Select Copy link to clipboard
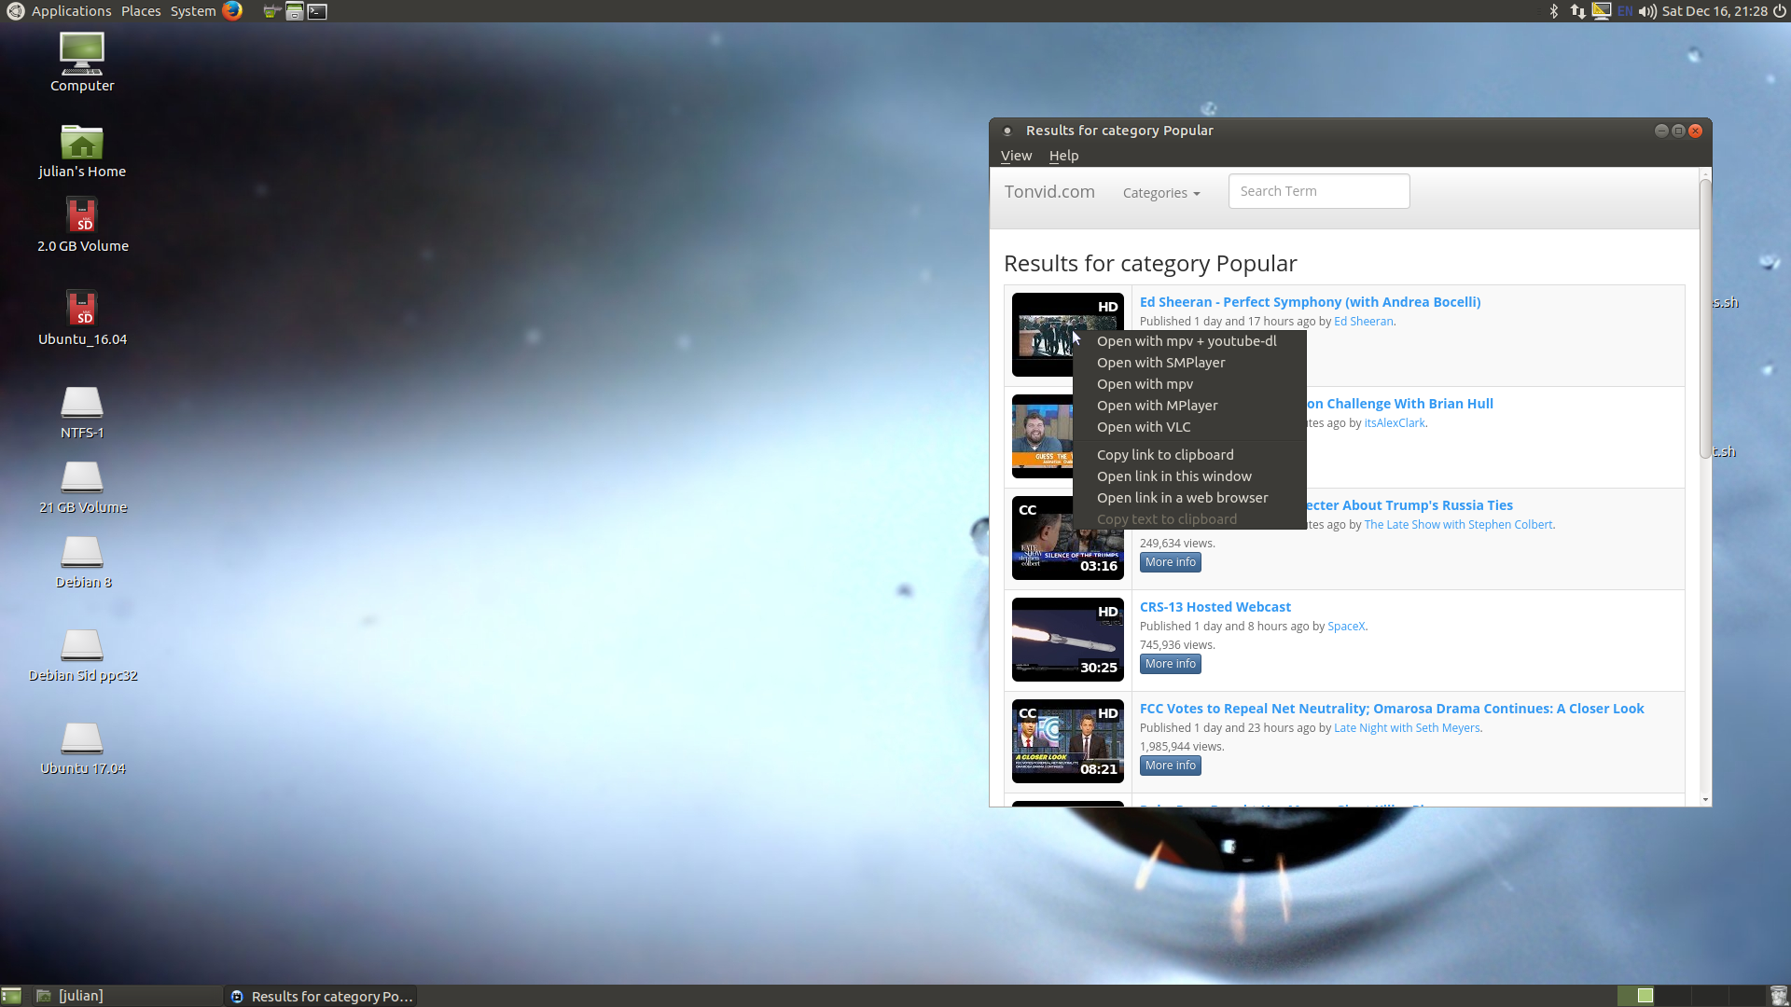1791x1007 pixels. tap(1165, 455)
